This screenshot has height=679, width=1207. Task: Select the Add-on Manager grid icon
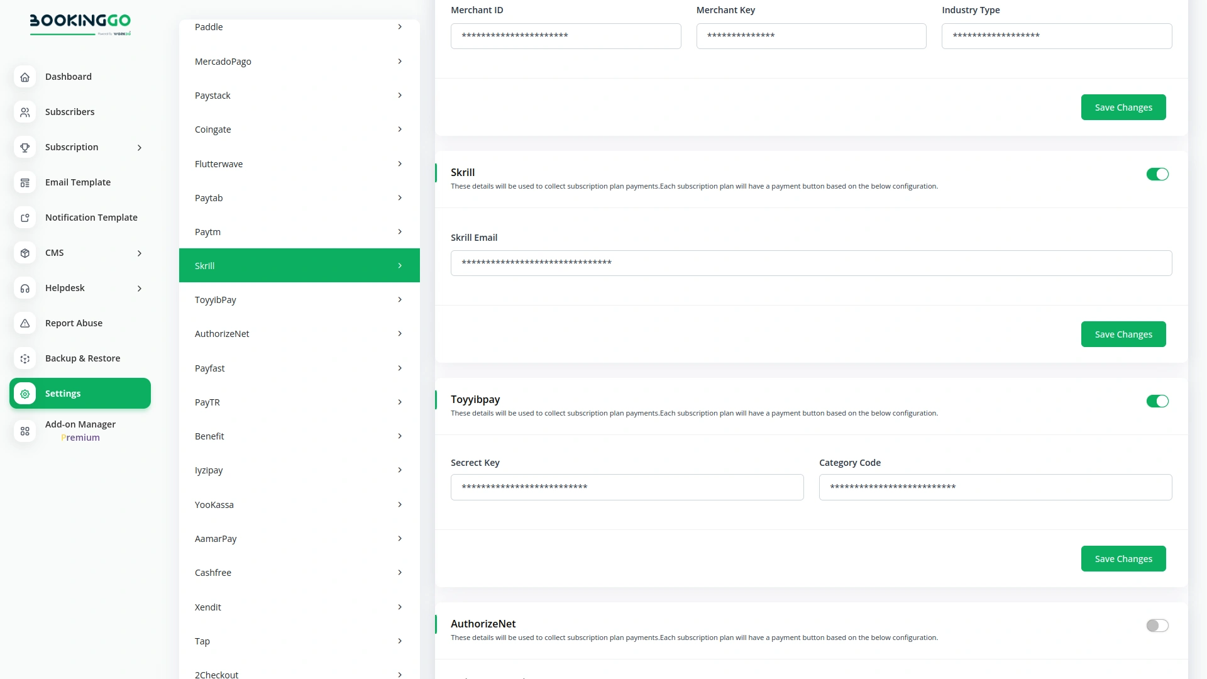[x=25, y=431]
